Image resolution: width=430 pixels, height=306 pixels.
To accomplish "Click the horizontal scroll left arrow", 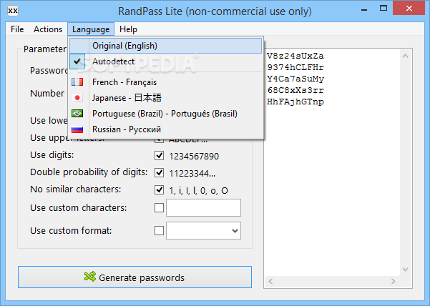I will pos(270,282).
